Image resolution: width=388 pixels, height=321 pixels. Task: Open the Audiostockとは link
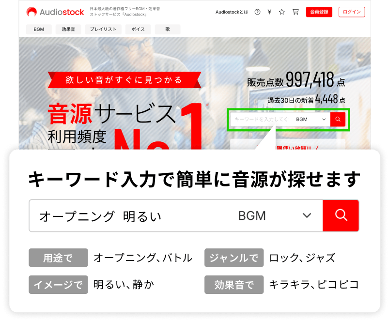click(232, 12)
